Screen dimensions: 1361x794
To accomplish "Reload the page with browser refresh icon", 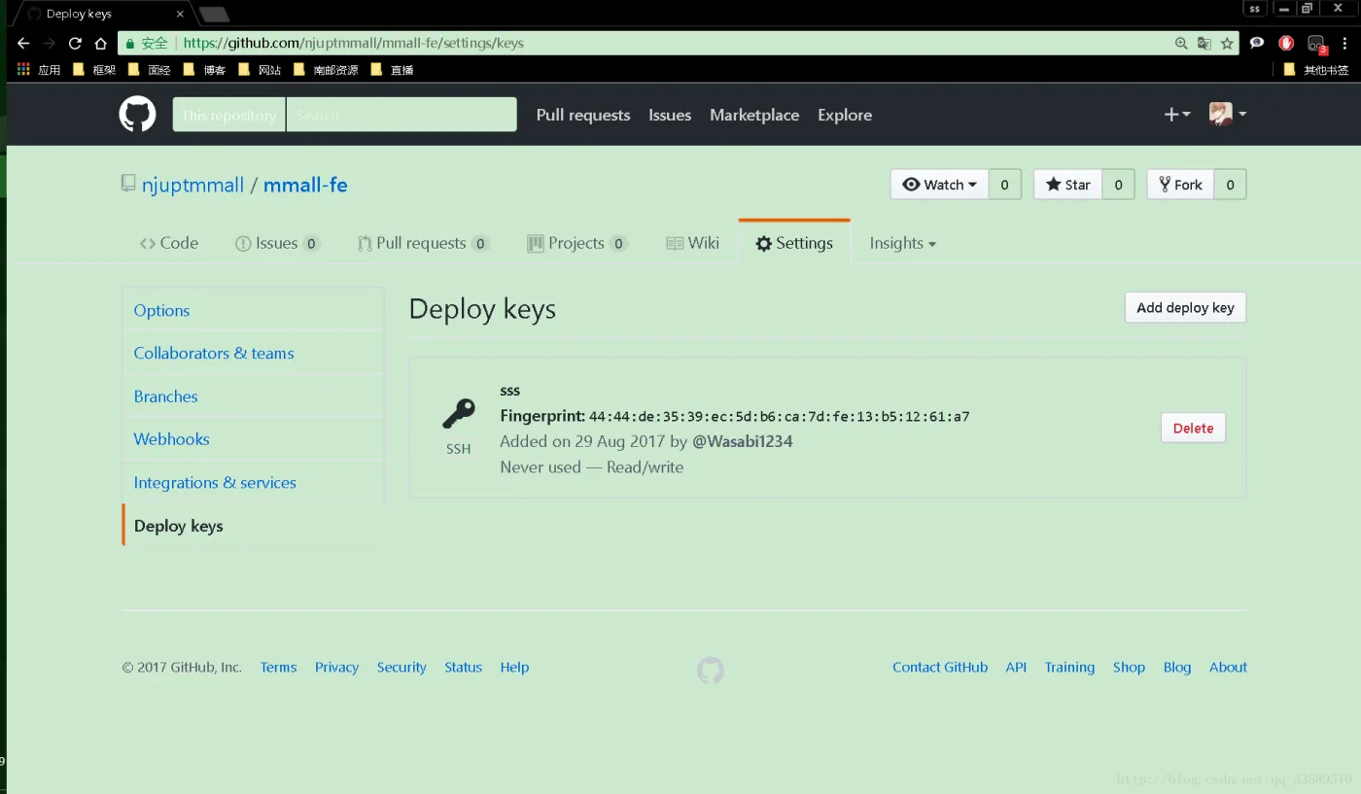I will (75, 43).
